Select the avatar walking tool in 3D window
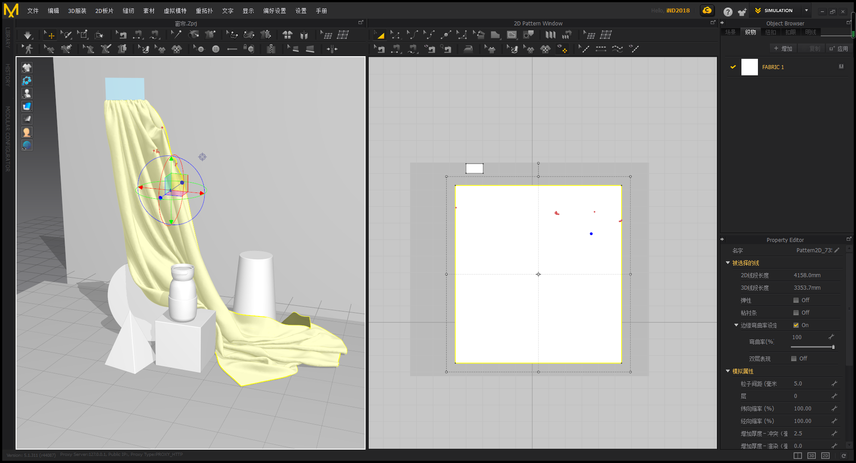The width and height of the screenshot is (856, 463). tap(28, 49)
